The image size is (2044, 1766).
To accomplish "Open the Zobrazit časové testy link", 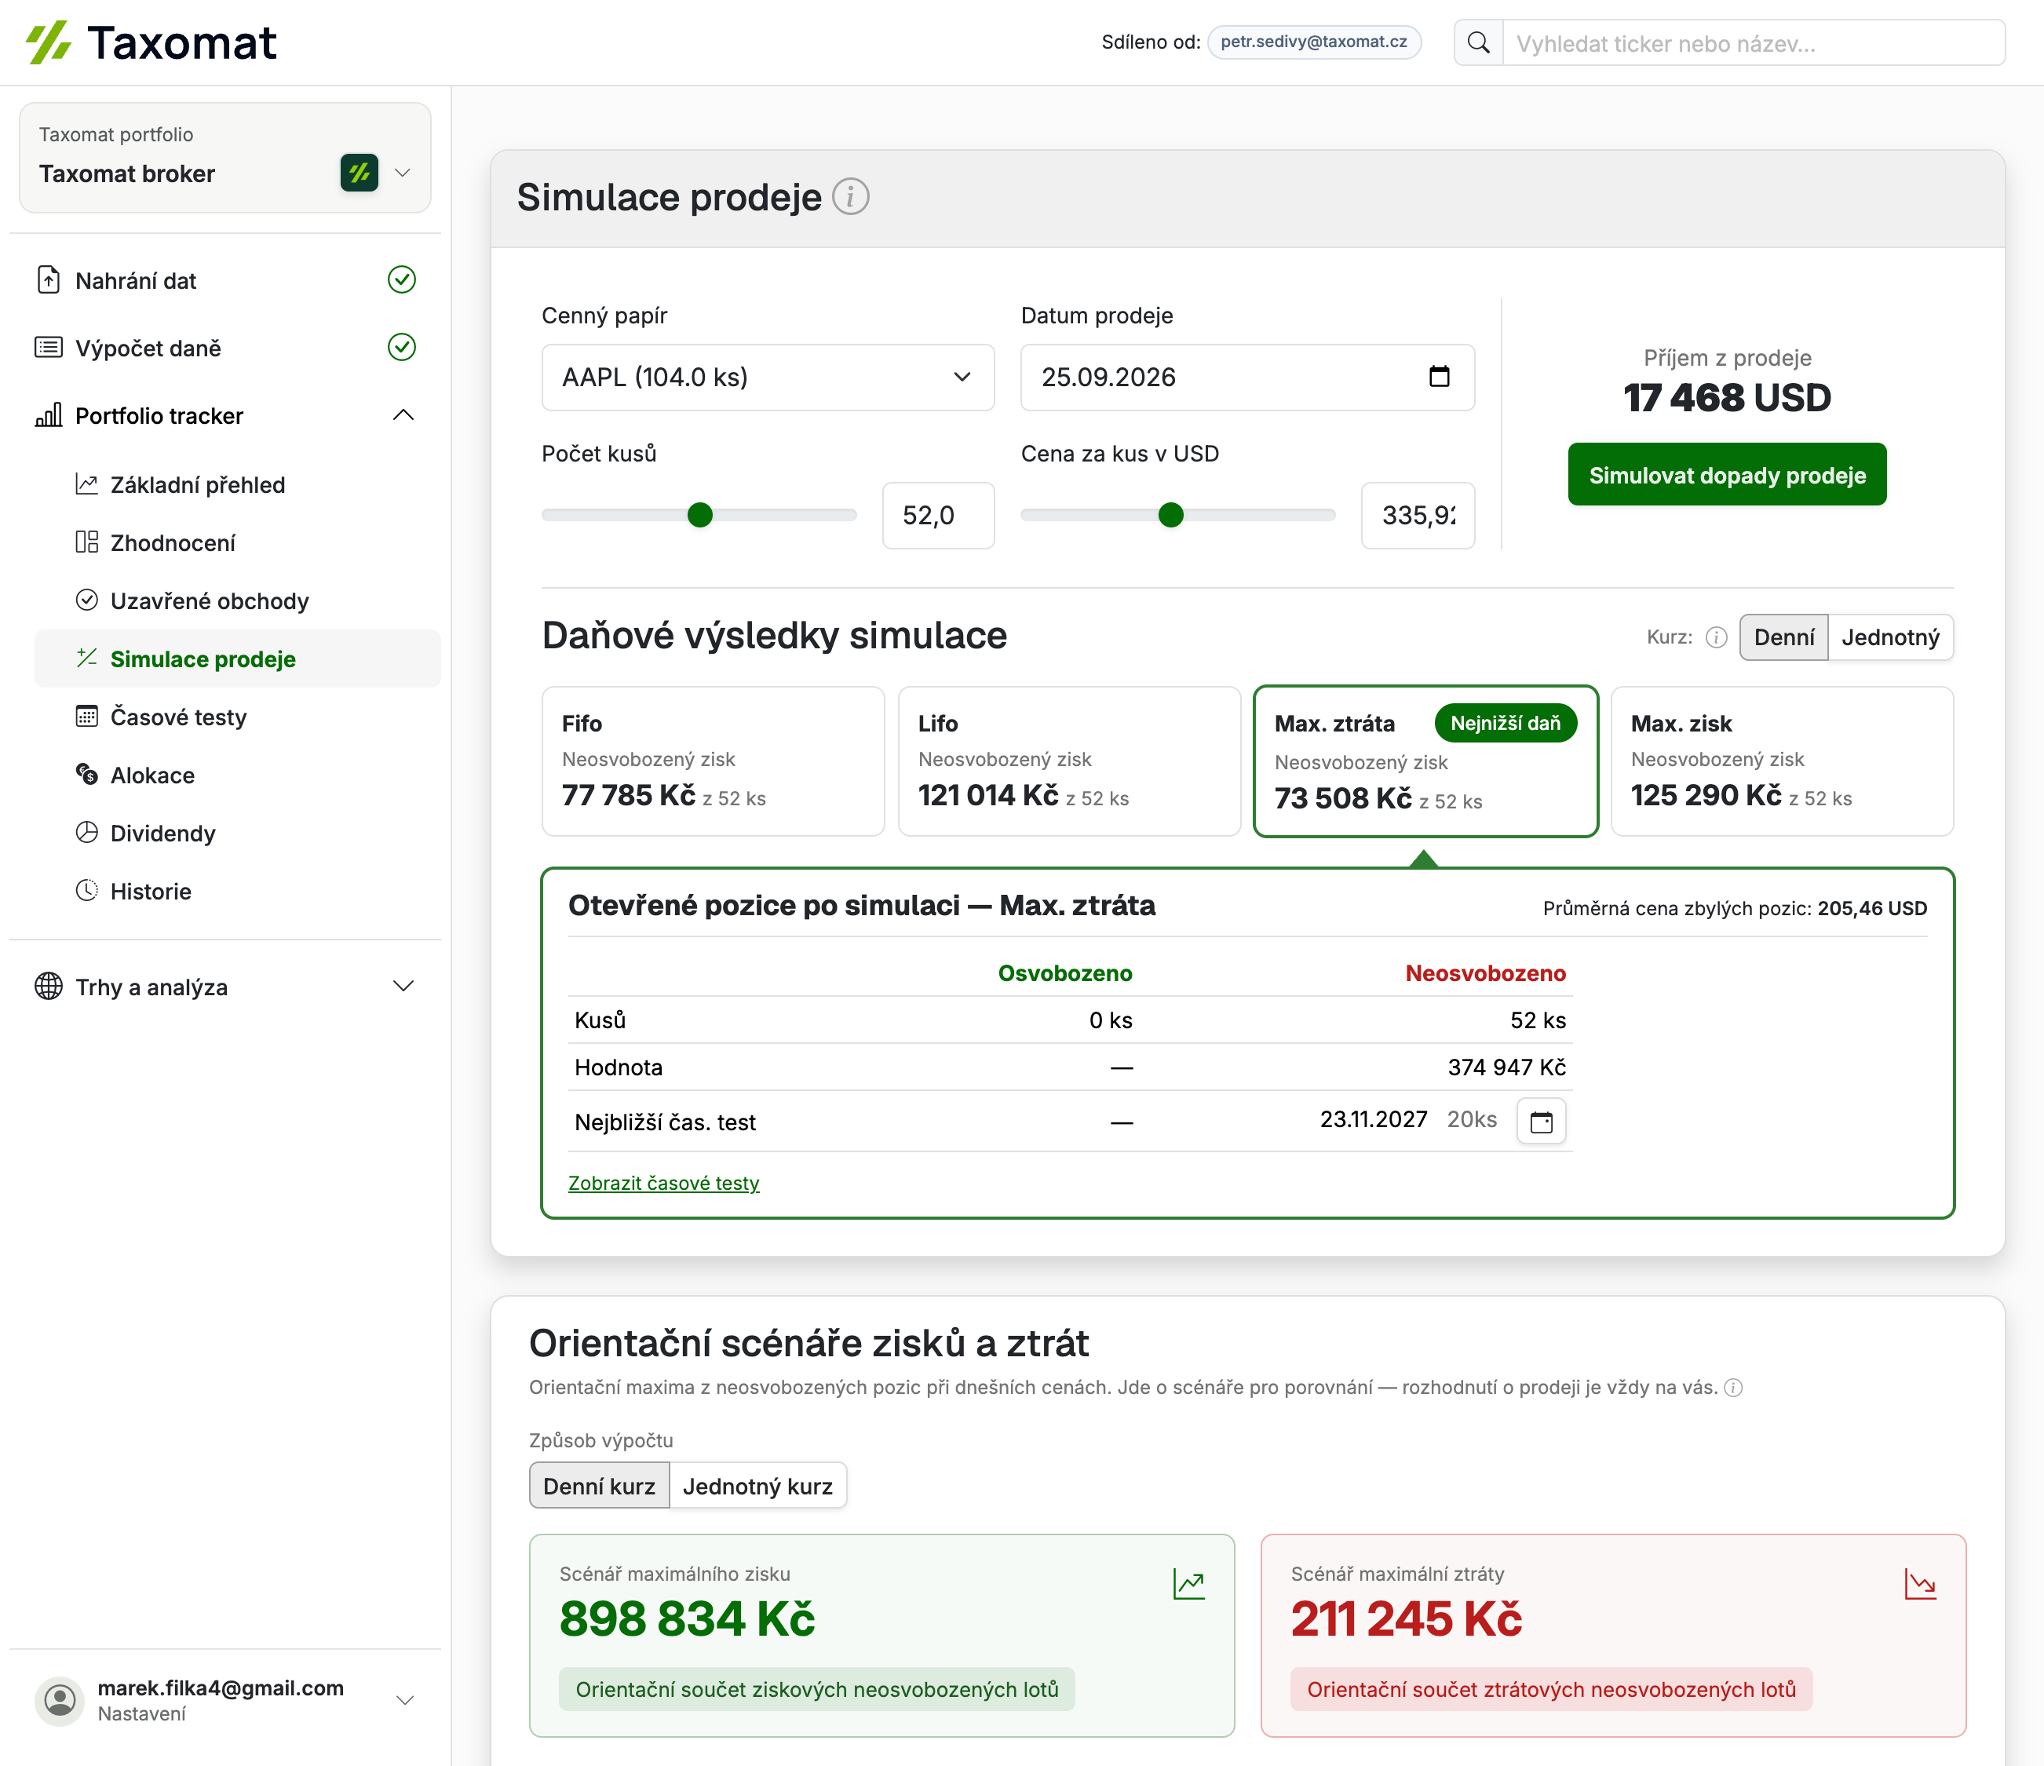I will coord(664,1182).
